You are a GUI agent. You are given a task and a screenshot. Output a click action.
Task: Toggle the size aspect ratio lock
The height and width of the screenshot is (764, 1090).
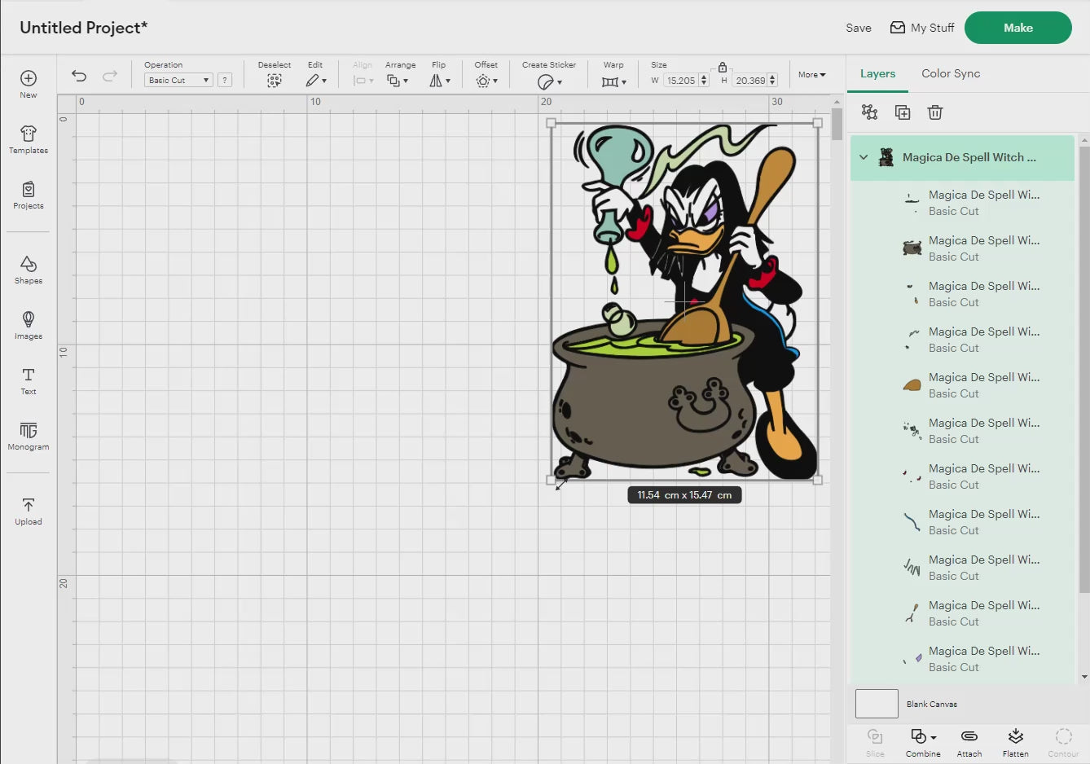click(x=723, y=67)
